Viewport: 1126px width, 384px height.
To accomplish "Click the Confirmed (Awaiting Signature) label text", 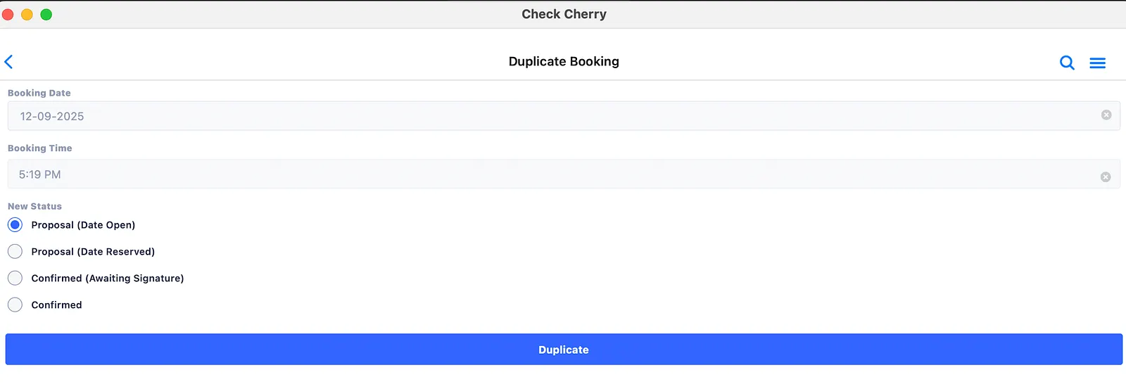I will [x=108, y=279].
